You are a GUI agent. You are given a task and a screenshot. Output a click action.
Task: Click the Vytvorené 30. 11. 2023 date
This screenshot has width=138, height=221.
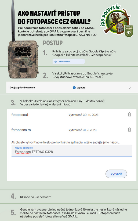tap(83, 115)
